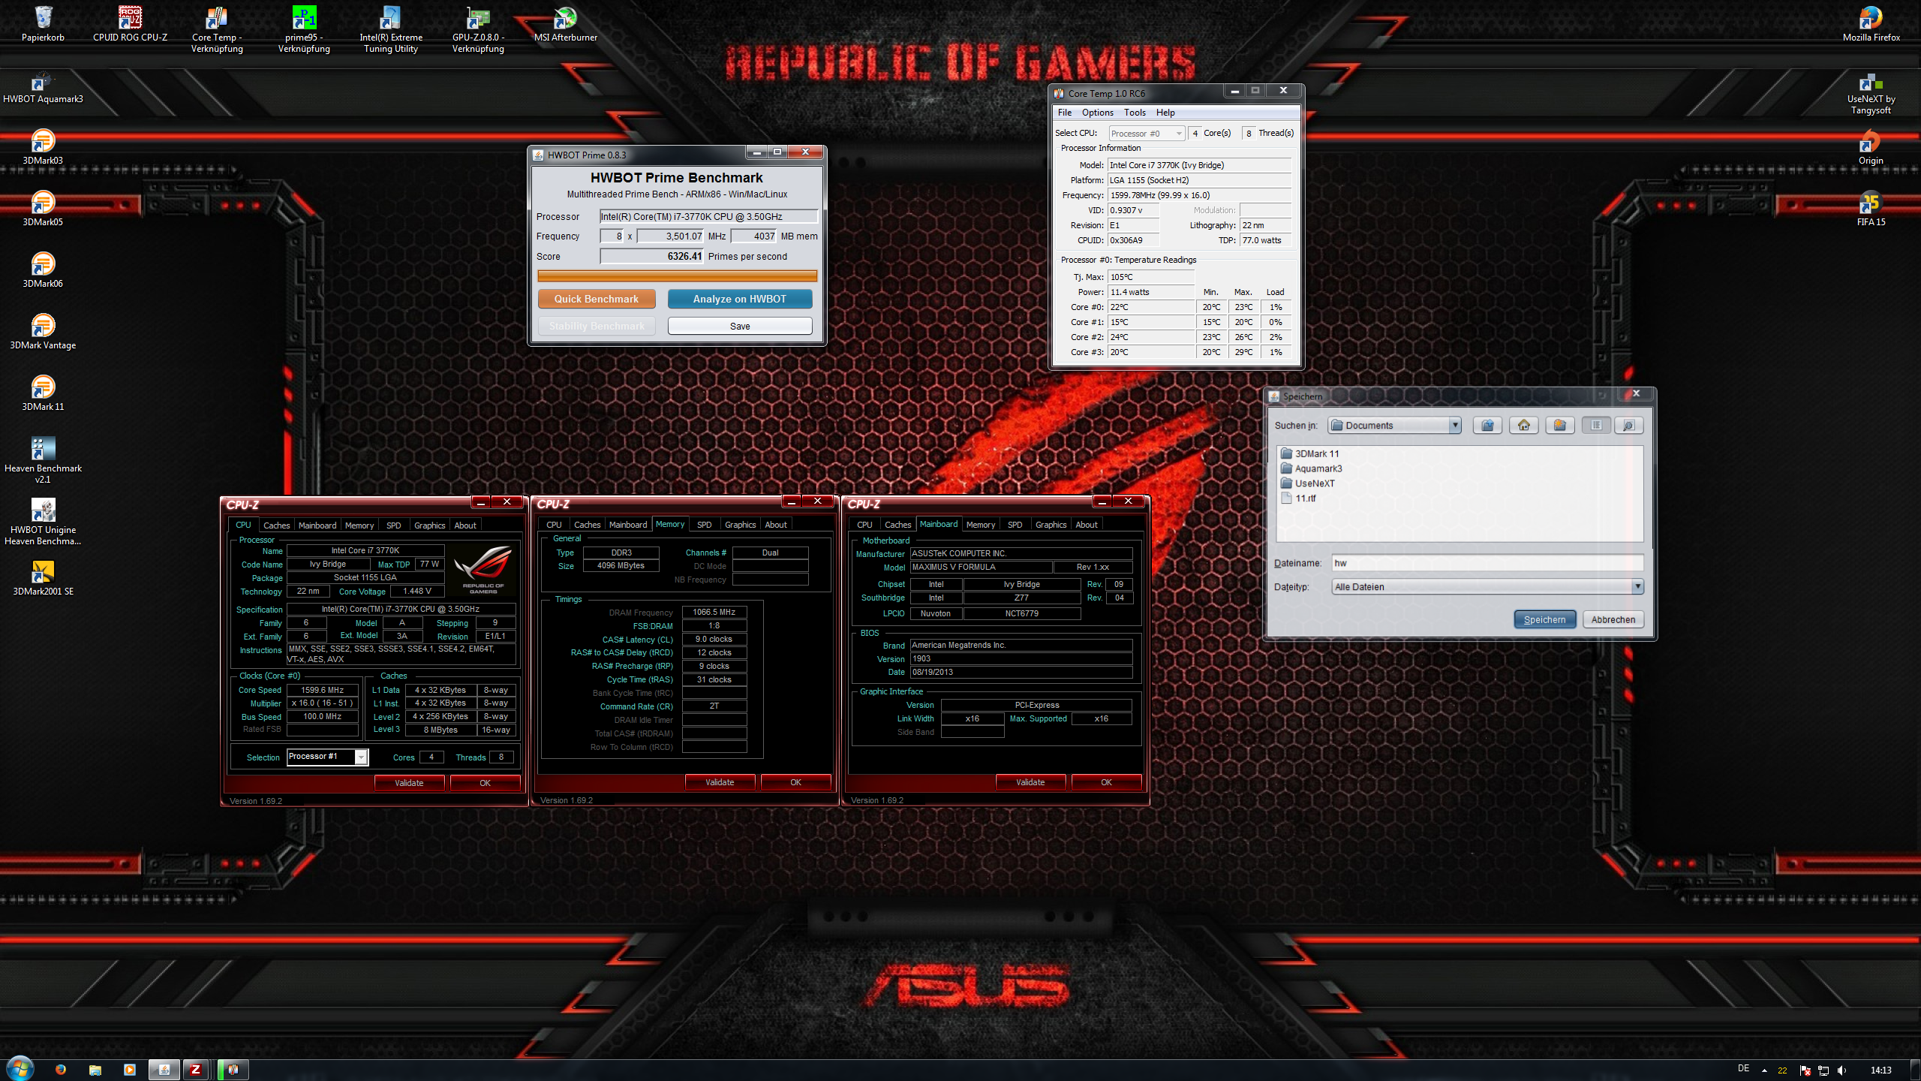
Task: Click Analyze on HWBOT button
Action: click(739, 299)
